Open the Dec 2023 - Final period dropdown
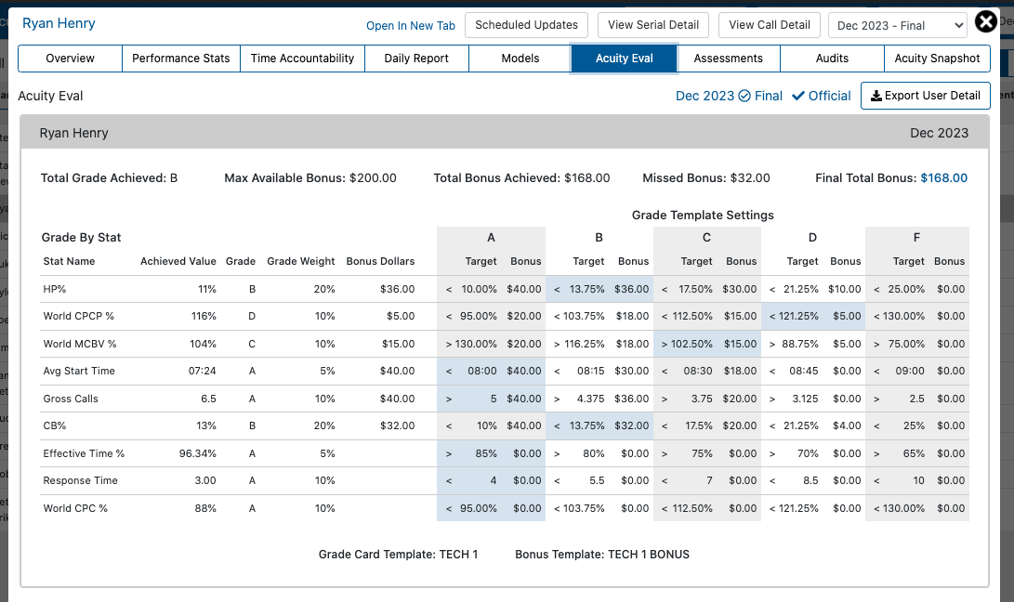Image resolution: width=1014 pixels, height=602 pixels. click(898, 25)
